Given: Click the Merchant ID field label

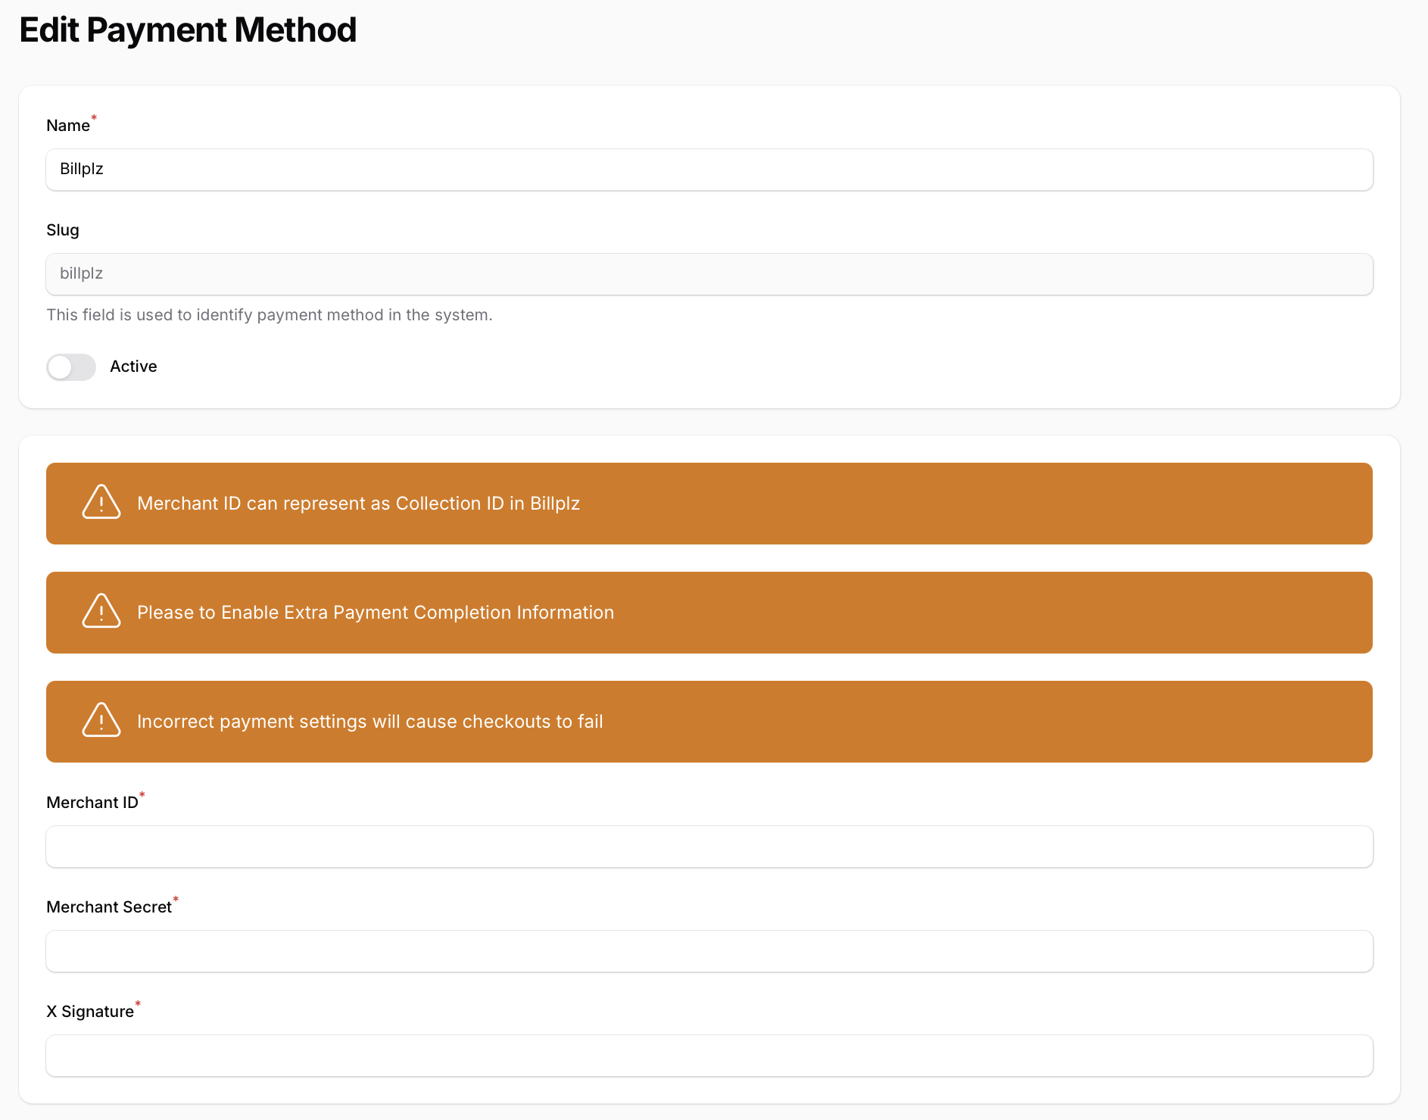Looking at the screenshot, I should [92, 803].
